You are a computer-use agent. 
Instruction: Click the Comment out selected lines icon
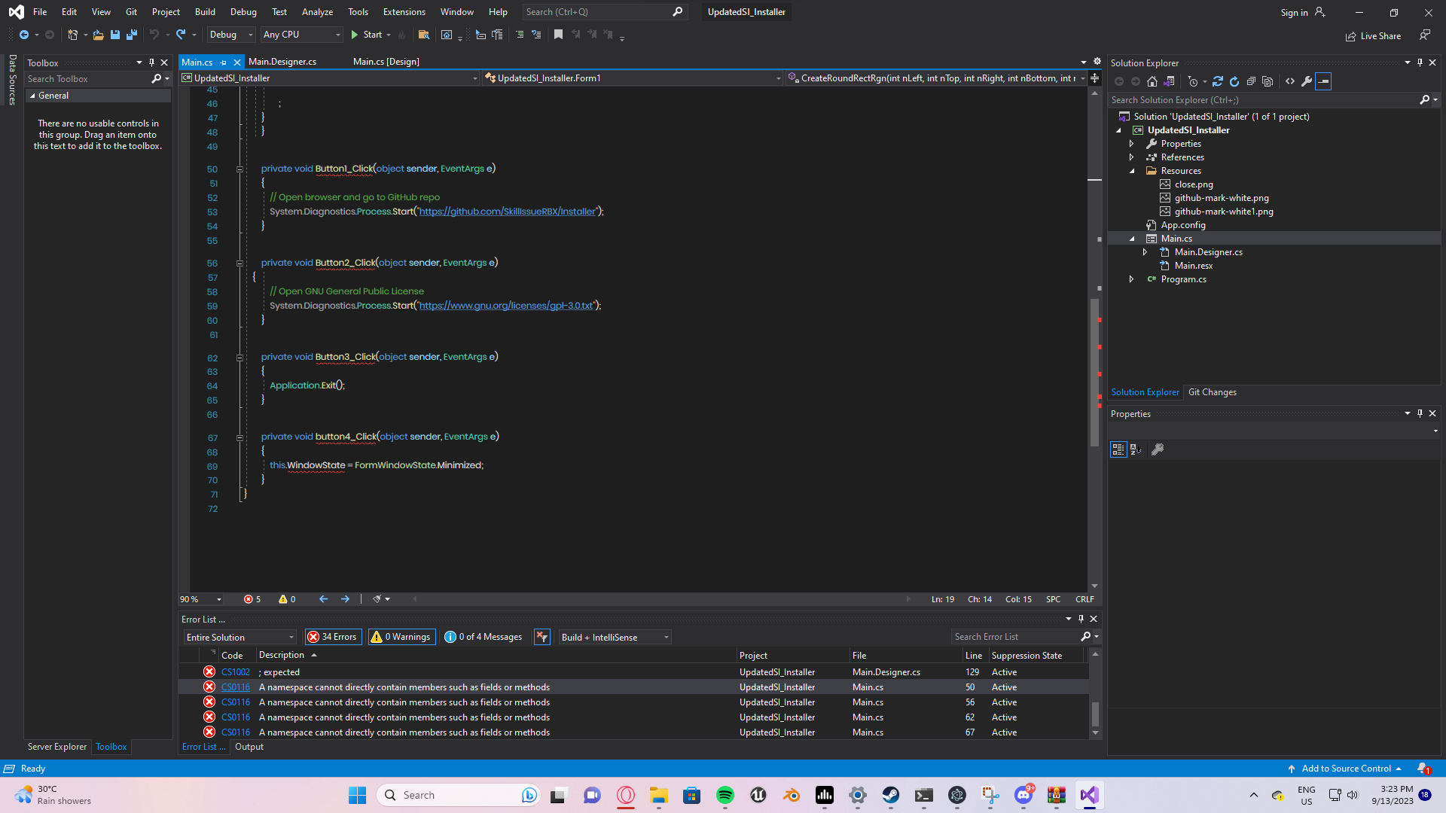(x=520, y=35)
